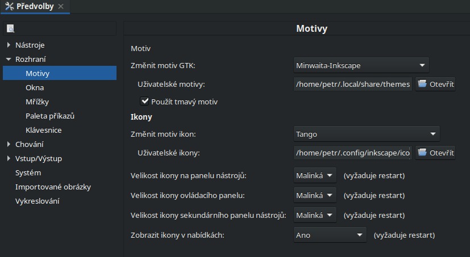Click the Otevřít button for user themes

[435, 84]
